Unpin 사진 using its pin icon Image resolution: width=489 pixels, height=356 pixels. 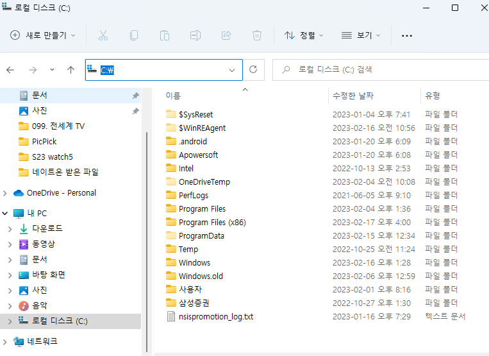135,111
